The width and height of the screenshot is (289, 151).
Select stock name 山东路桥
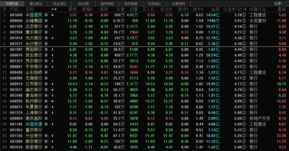(34, 73)
